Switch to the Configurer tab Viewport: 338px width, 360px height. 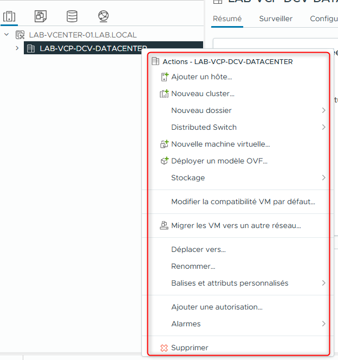[x=324, y=18]
